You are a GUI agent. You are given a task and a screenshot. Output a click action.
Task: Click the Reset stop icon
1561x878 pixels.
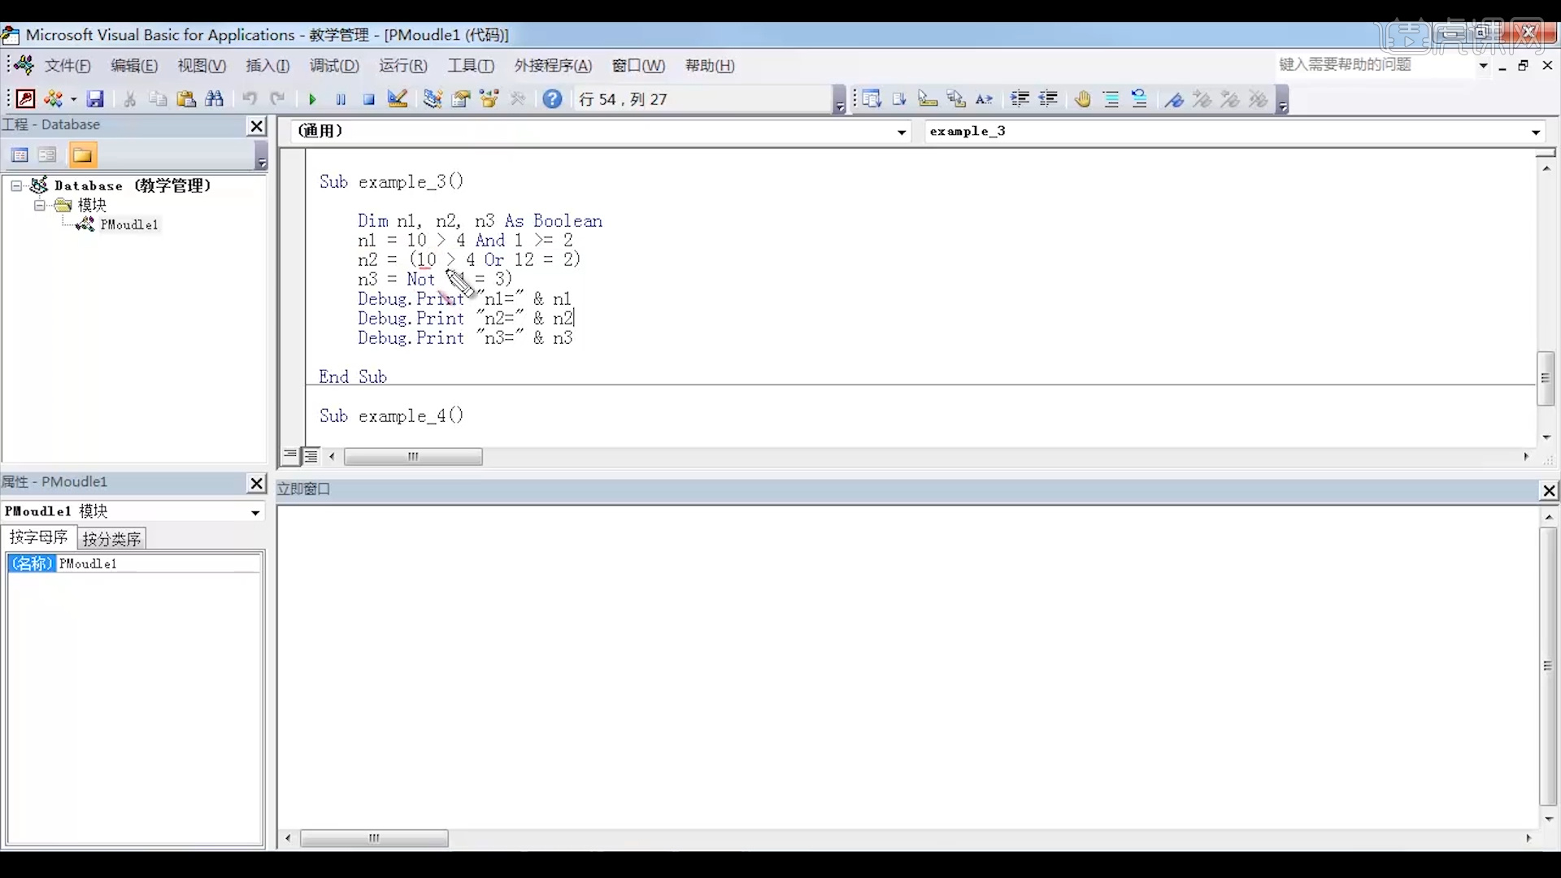[x=369, y=99]
